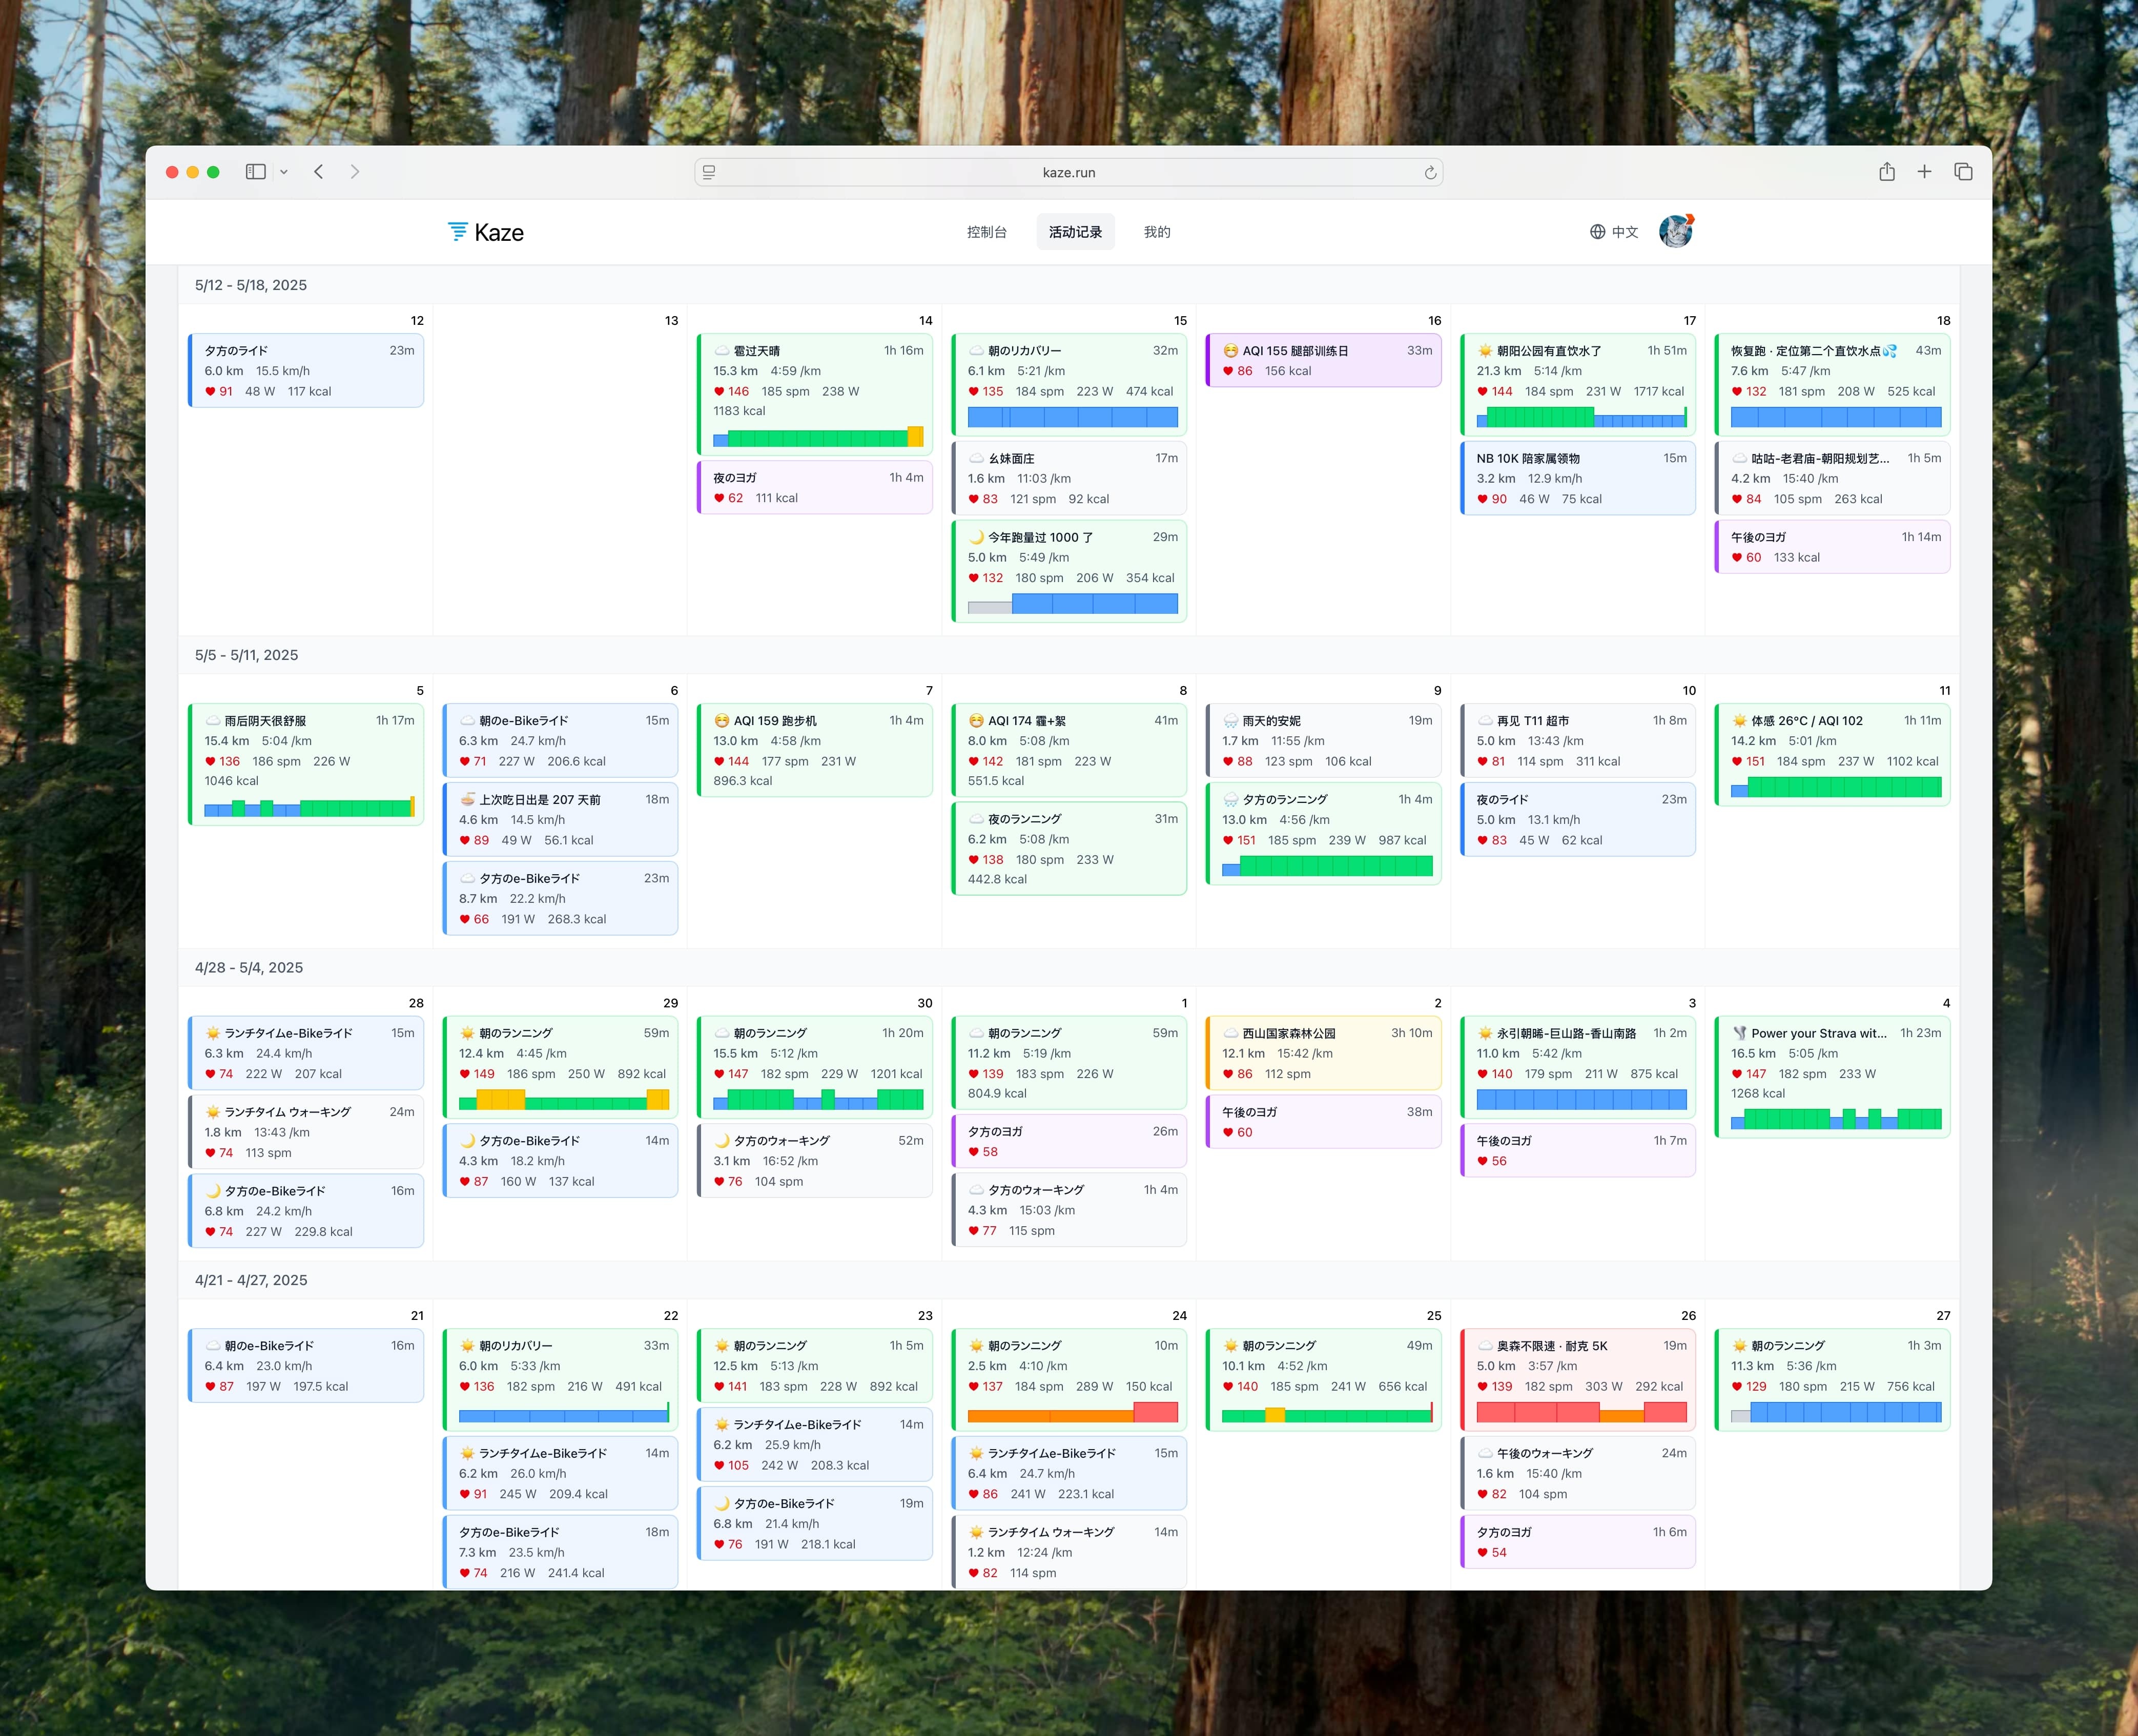Open AQI 155 腿部训练日 workout card

pyautogui.click(x=1324, y=361)
